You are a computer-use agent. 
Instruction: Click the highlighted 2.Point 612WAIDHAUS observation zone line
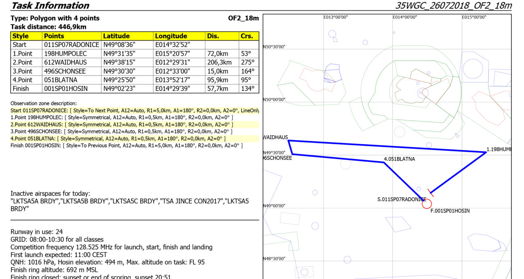121,124
